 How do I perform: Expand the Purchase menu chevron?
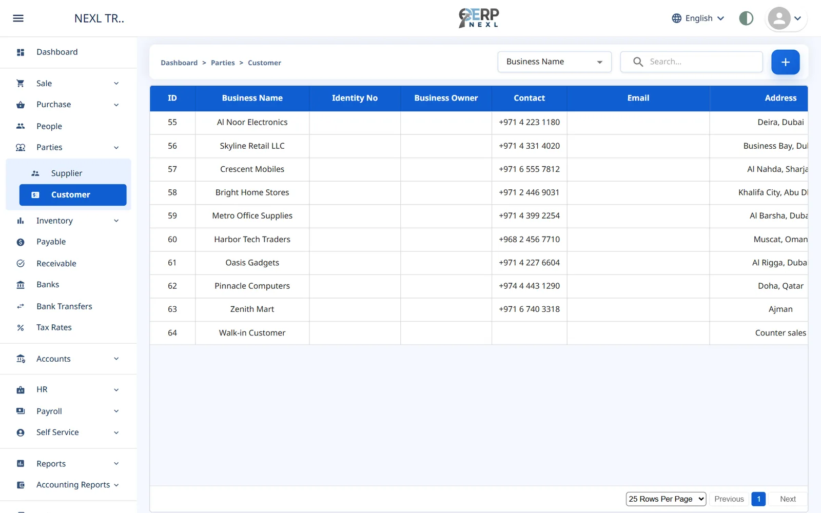[x=116, y=105]
